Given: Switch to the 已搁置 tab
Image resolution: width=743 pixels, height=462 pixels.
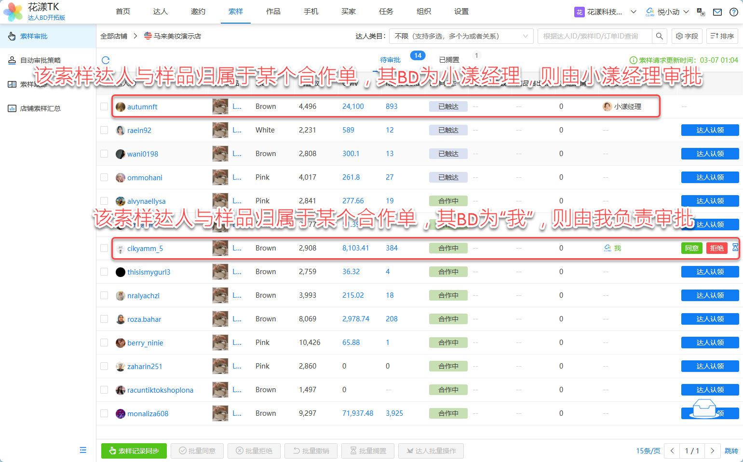Looking at the screenshot, I should pos(449,60).
